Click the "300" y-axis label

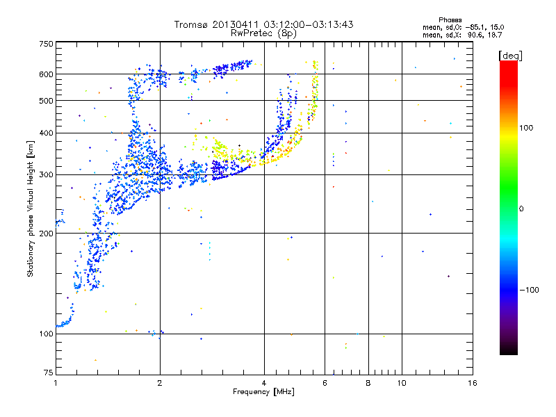coord(46,174)
